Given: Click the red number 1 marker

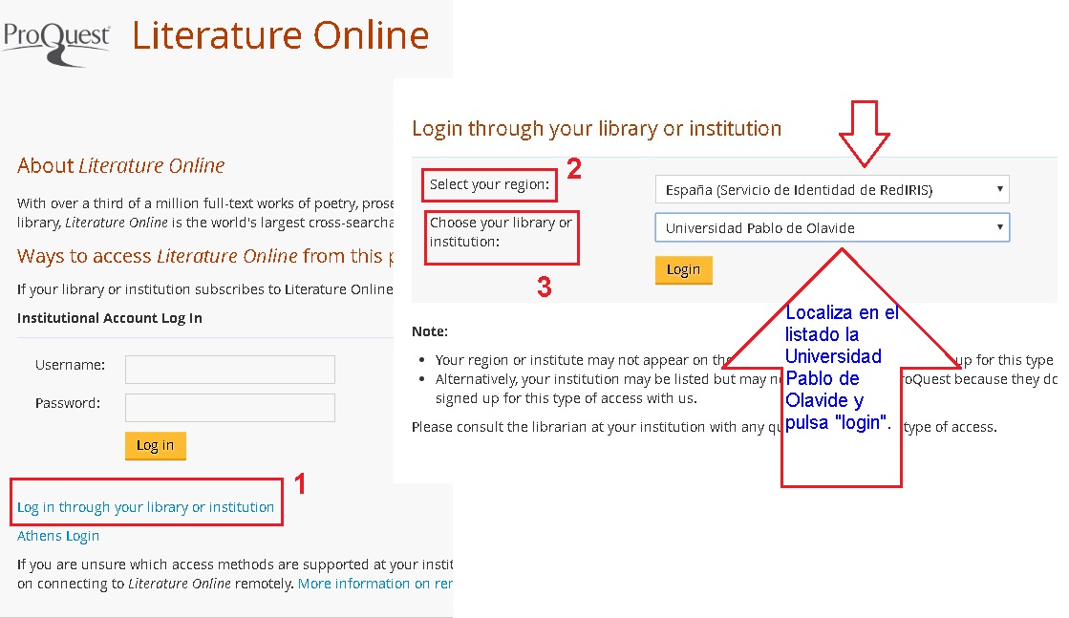Looking at the screenshot, I should [x=299, y=484].
